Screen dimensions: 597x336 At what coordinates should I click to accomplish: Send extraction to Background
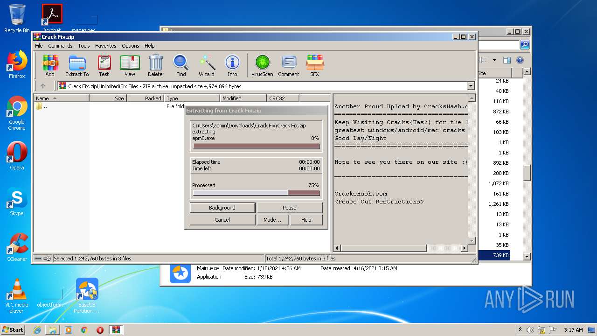222,208
